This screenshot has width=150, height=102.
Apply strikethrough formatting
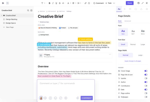tap(60, 3)
